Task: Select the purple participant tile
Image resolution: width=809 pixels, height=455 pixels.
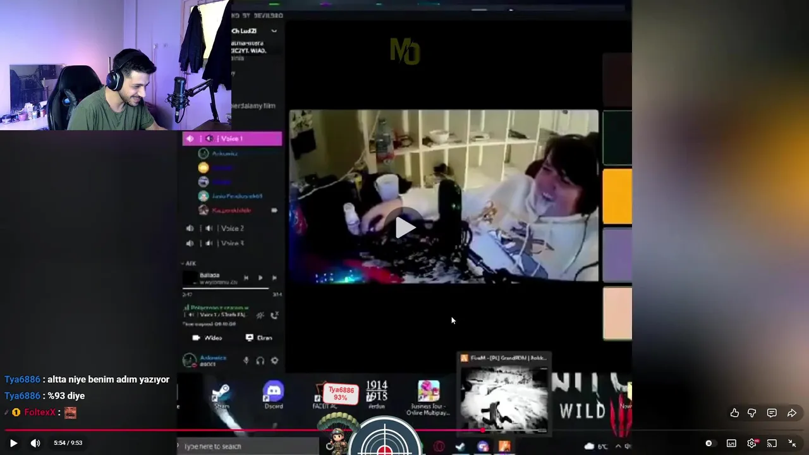Action: point(617,255)
